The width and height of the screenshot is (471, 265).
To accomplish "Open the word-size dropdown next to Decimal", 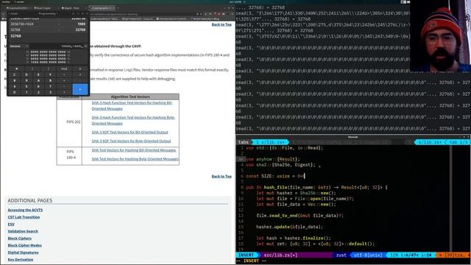I will (x=74, y=46).
